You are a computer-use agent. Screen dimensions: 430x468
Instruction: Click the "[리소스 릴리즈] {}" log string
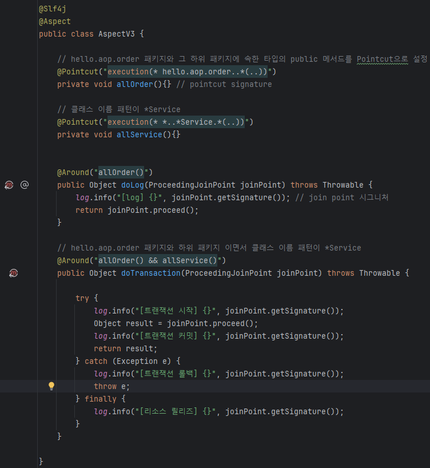coord(175,411)
